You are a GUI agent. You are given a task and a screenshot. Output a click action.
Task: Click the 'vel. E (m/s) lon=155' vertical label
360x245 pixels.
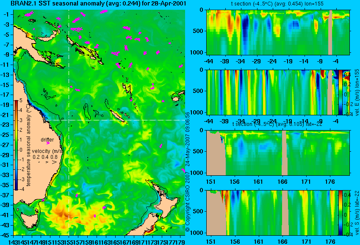357,93
